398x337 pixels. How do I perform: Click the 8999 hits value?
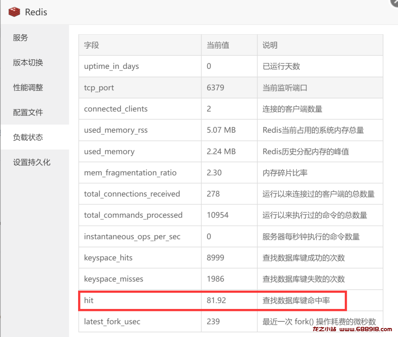point(215,258)
